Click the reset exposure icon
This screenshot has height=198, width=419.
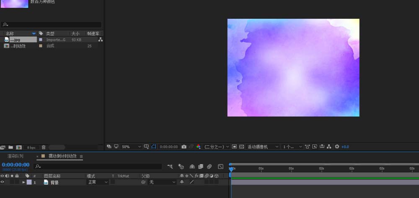pyautogui.click(x=337, y=147)
